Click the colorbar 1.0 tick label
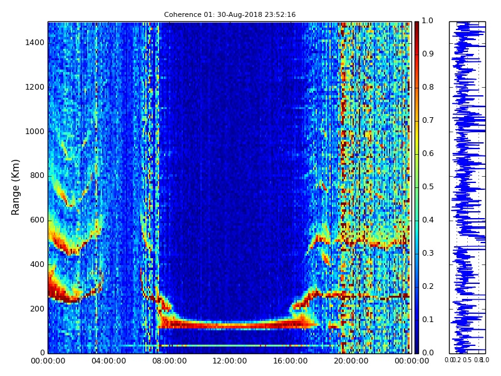501x376 pixels. pos(428,21)
